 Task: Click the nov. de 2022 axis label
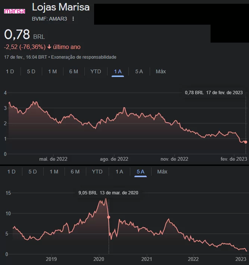(x=174, y=159)
